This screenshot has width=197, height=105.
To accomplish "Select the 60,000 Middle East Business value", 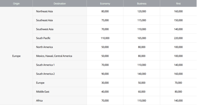I will coord(142,92).
